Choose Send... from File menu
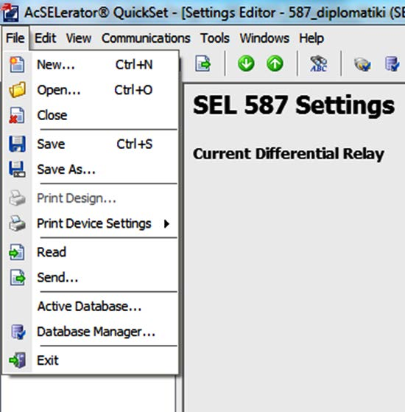 click(91, 277)
